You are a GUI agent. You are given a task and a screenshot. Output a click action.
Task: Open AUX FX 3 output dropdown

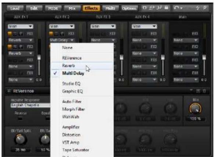pyautogui.click(x=103, y=26)
